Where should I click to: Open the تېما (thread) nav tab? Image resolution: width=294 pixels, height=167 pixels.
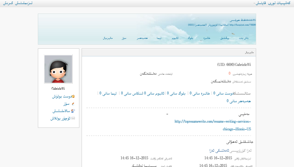pos(159,38)
